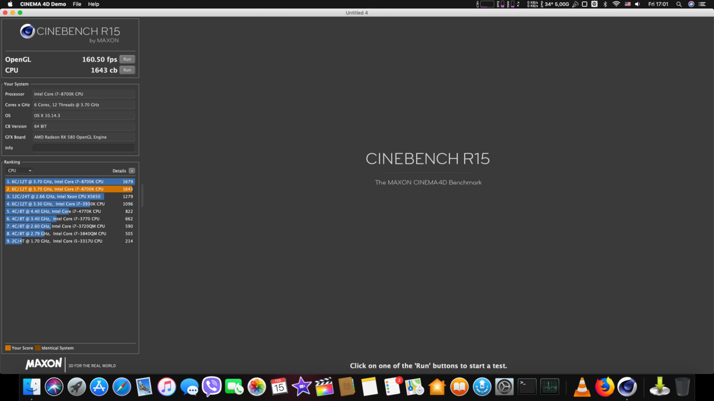Click the AMD Radeon RX 580 field
The image size is (714, 401).
click(84, 137)
